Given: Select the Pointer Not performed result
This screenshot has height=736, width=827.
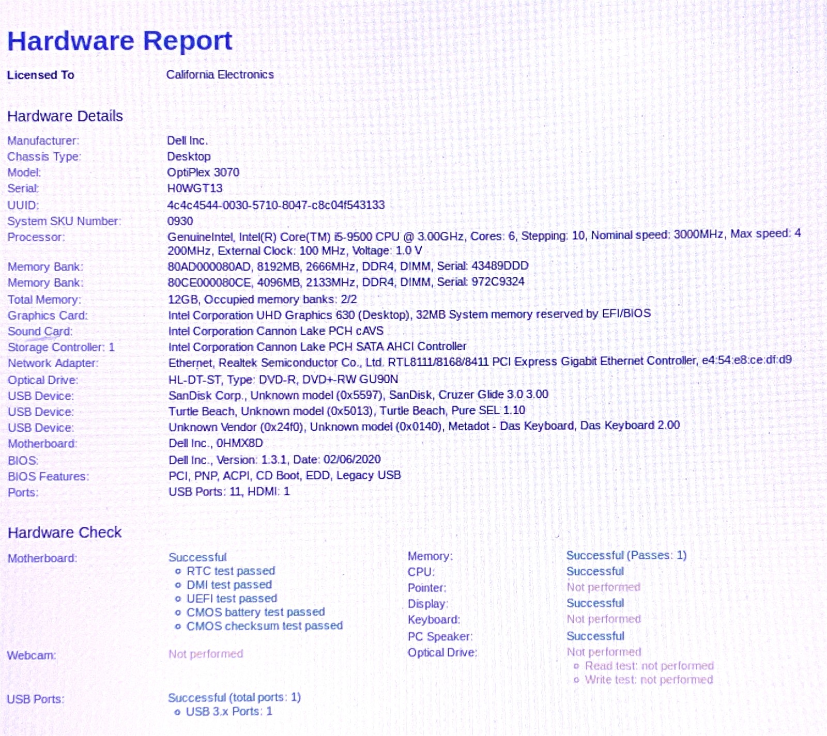Looking at the screenshot, I should [604, 587].
